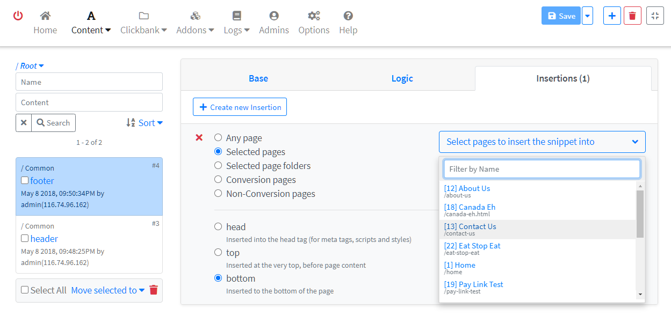The height and width of the screenshot is (316, 671).
Task: Remove insertion with the red X icon
Action: pos(199,138)
